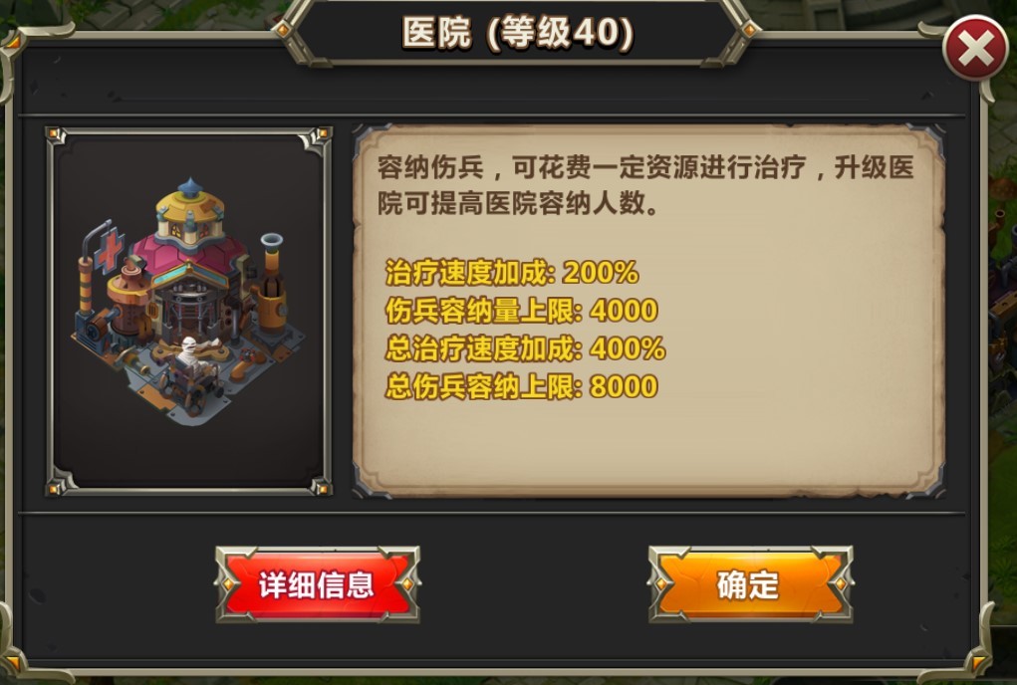
Task: Click the pink tiled roof of hospital
Action: pos(188,258)
